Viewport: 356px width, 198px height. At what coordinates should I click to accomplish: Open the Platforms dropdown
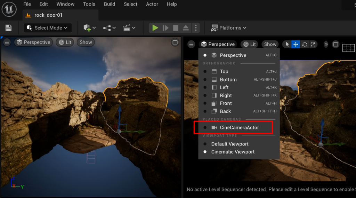point(229,28)
